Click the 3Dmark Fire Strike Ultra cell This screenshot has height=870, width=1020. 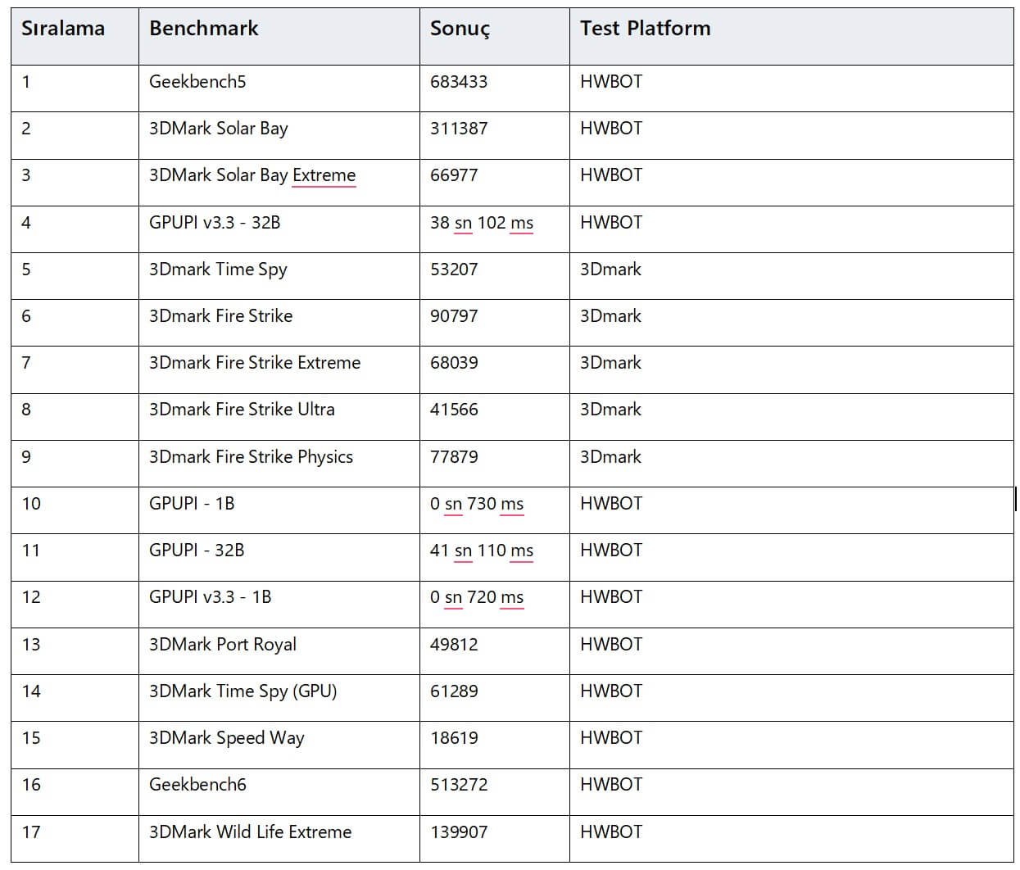[242, 410]
